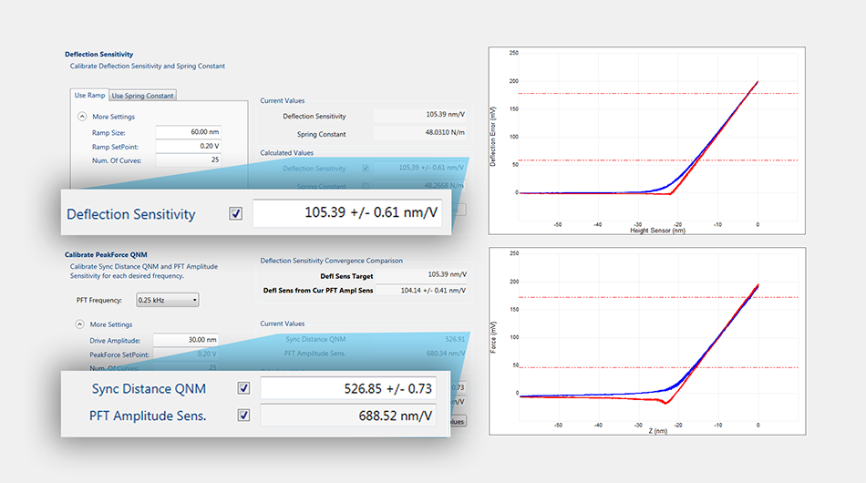The height and width of the screenshot is (483, 866).
Task: Toggle the PFT Amplitude Sens. checkbox
Action: tap(243, 416)
